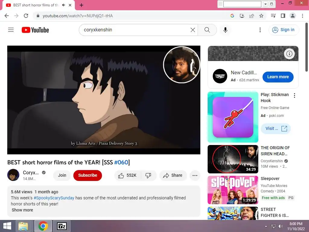Go to YouTube home via logo
Image resolution: width=309 pixels, height=232 pixels.
click(x=35, y=30)
